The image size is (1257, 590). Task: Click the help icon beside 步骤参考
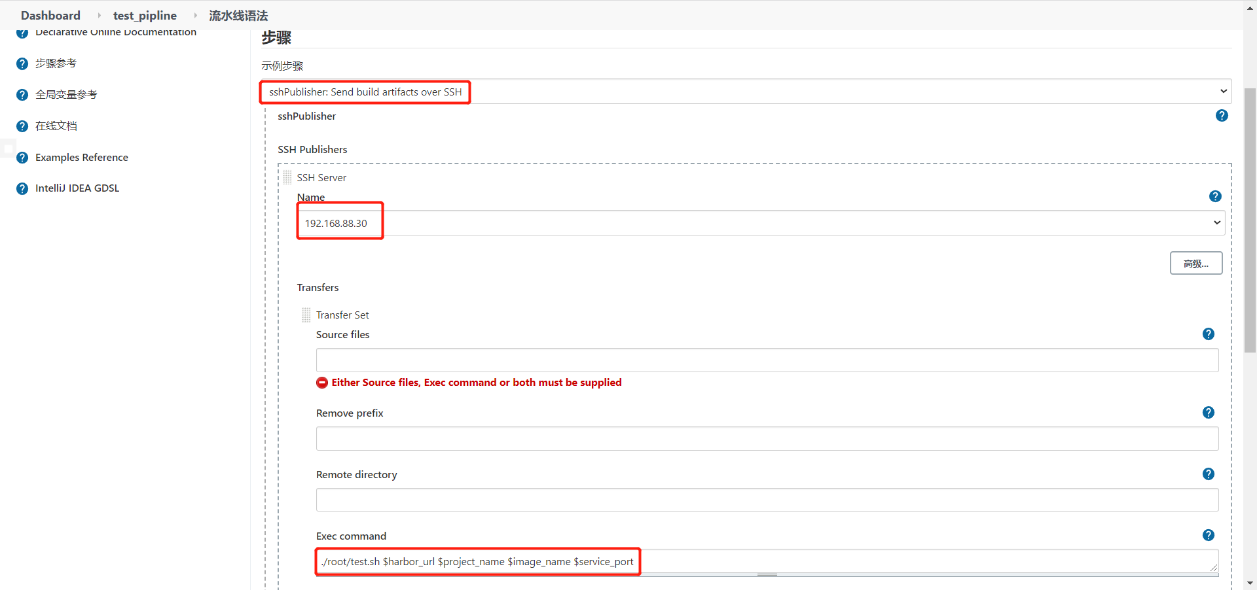pyautogui.click(x=22, y=63)
